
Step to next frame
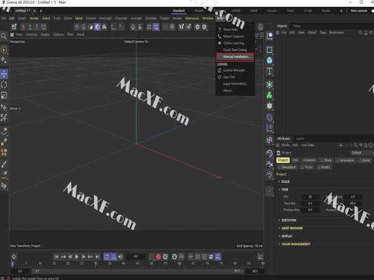tap(84, 256)
